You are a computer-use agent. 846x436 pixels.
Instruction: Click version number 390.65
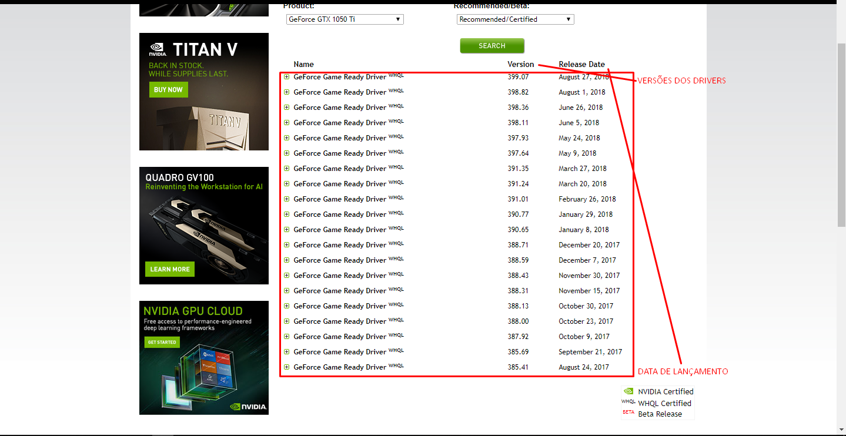coord(518,230)
